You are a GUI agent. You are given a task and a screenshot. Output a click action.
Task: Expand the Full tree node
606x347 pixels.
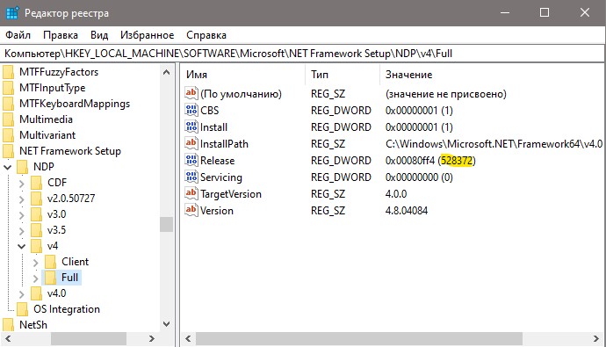[36, 278]
